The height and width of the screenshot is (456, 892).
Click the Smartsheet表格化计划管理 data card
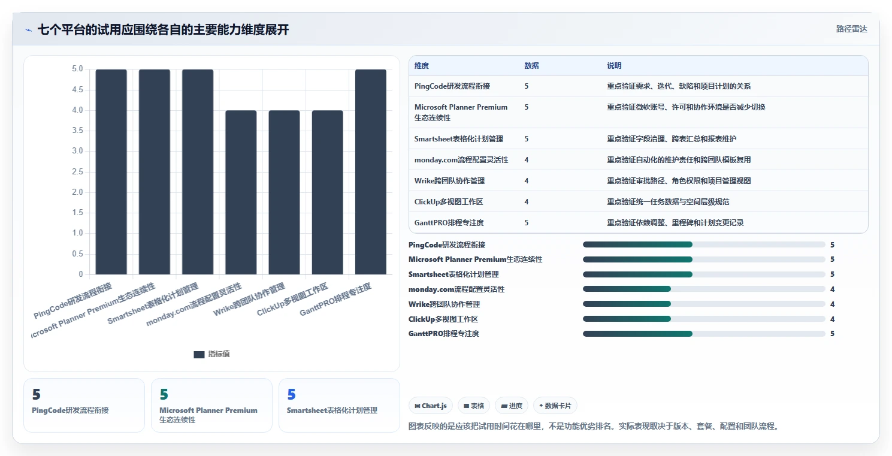[339, 405]
